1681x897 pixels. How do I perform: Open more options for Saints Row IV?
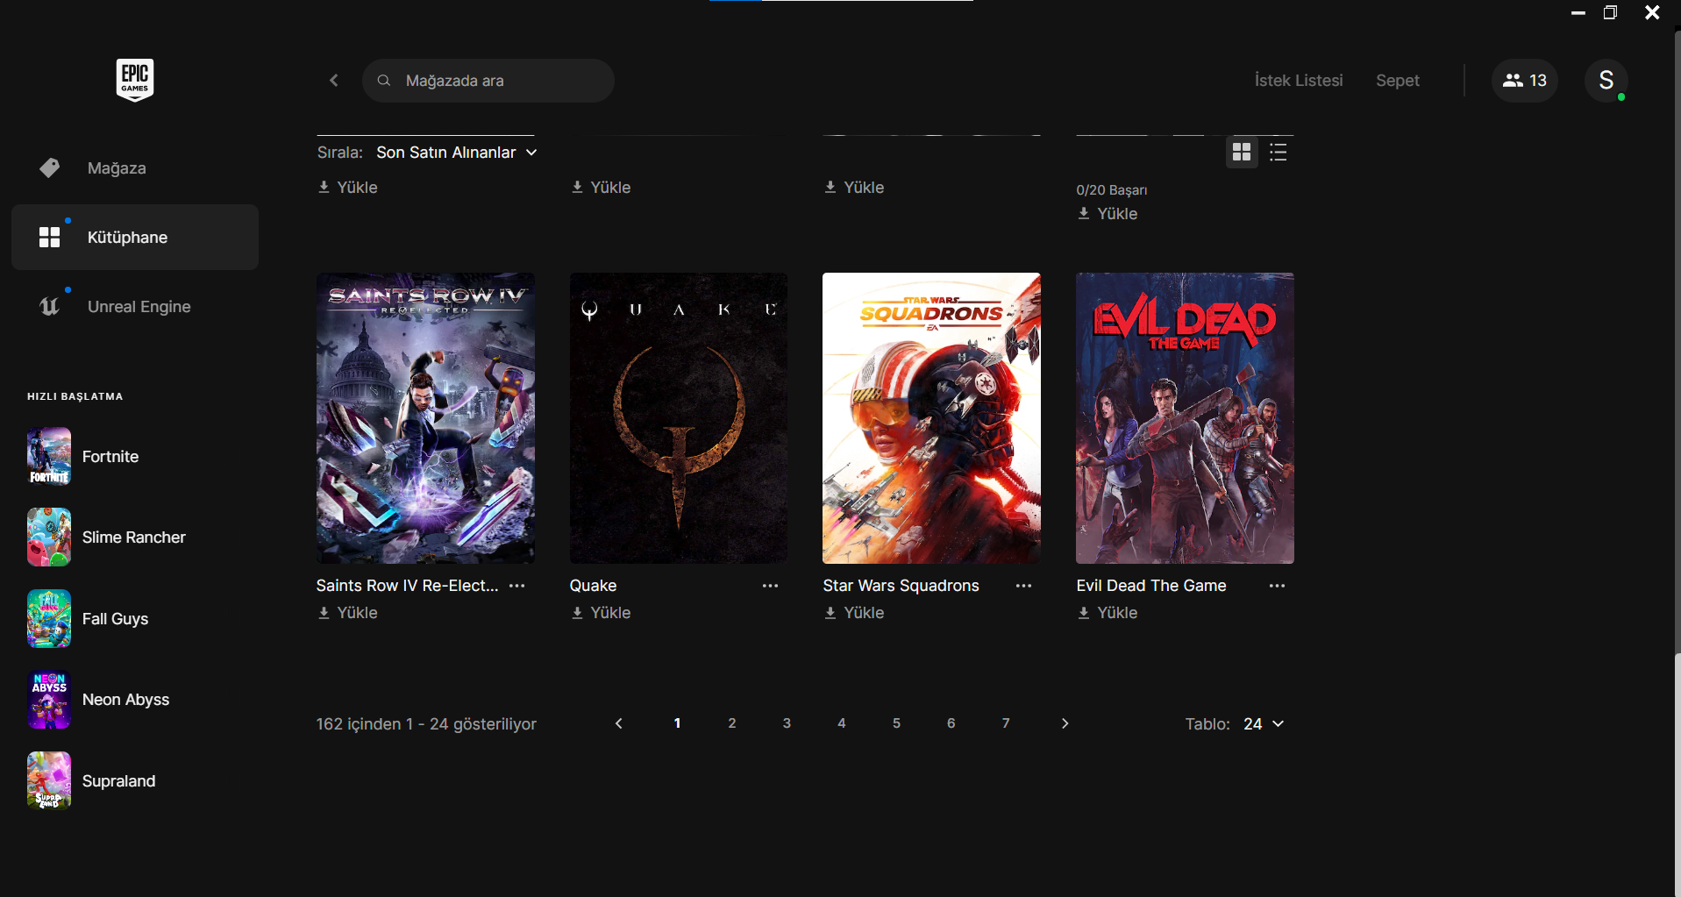coord(517,586)
